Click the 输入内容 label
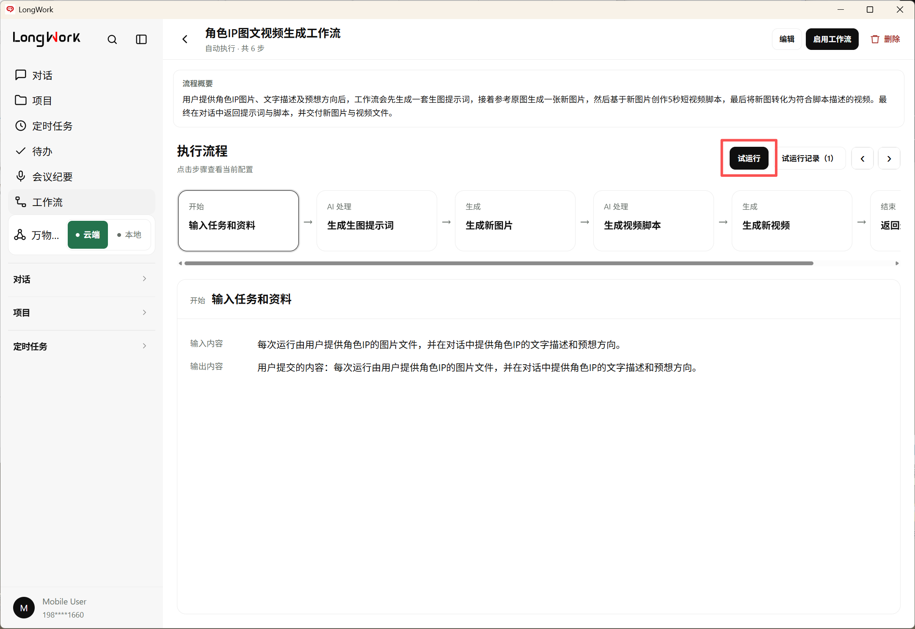Screen dimensions: 915x629 (x=207, y=343)
